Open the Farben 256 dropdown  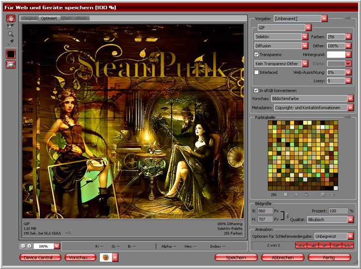348,36
